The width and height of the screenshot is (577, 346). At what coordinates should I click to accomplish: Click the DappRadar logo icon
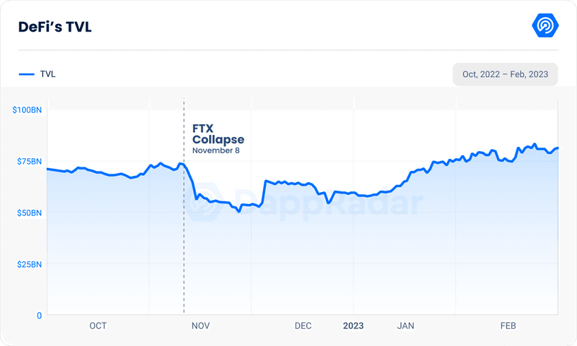pyautogui.click(x=545, y=26)
